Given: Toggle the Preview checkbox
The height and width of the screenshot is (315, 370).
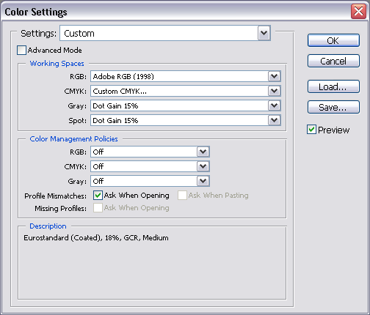Looking at the screenshot, I should pos(311,130).
